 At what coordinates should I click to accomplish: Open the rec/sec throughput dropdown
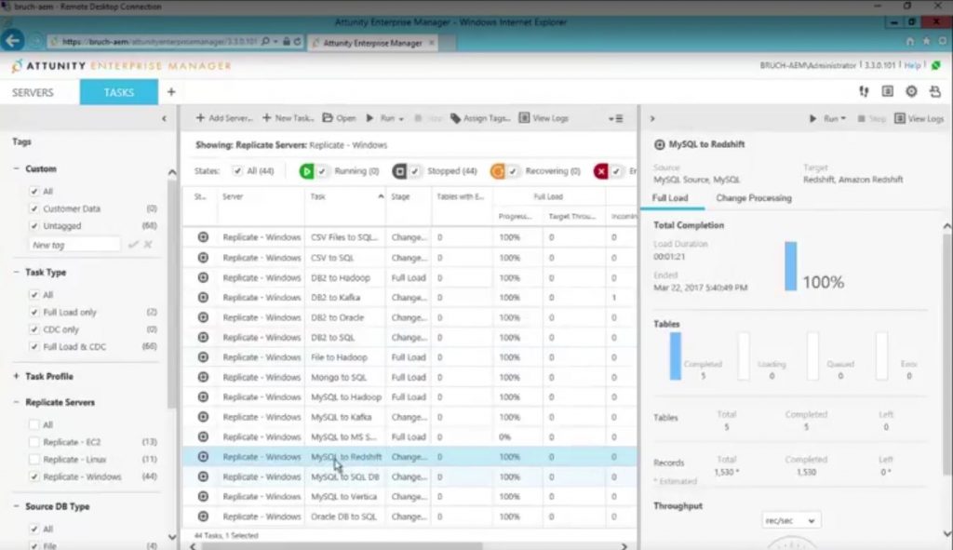[790, 519]
